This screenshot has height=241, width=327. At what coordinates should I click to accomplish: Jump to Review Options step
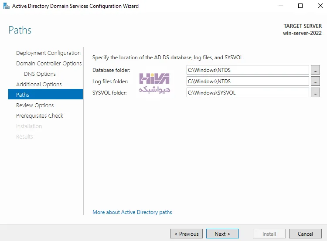pyautogui.click(x=35, y=105)
